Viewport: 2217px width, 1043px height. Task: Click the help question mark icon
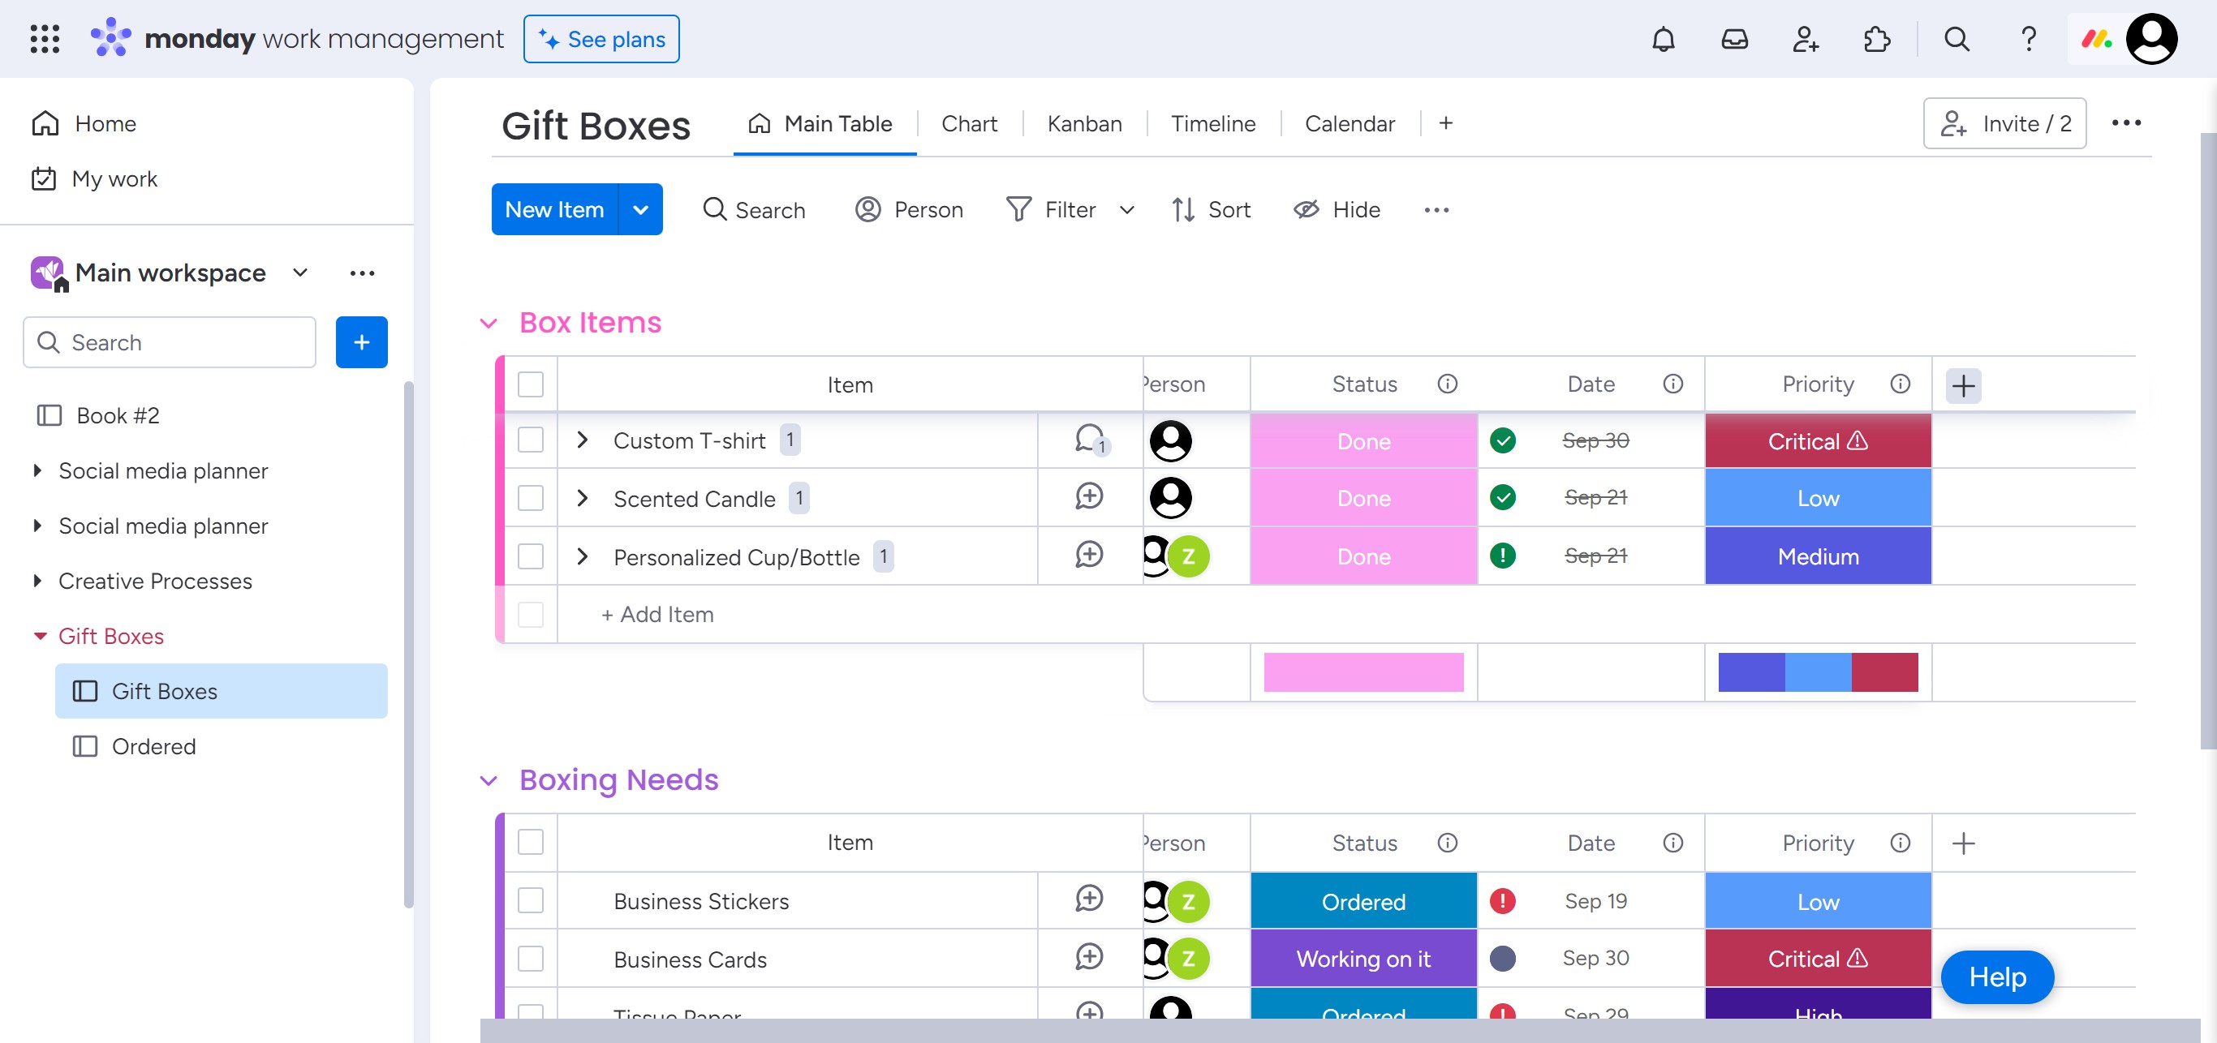pyautogui.click(x=2029, y=40)
